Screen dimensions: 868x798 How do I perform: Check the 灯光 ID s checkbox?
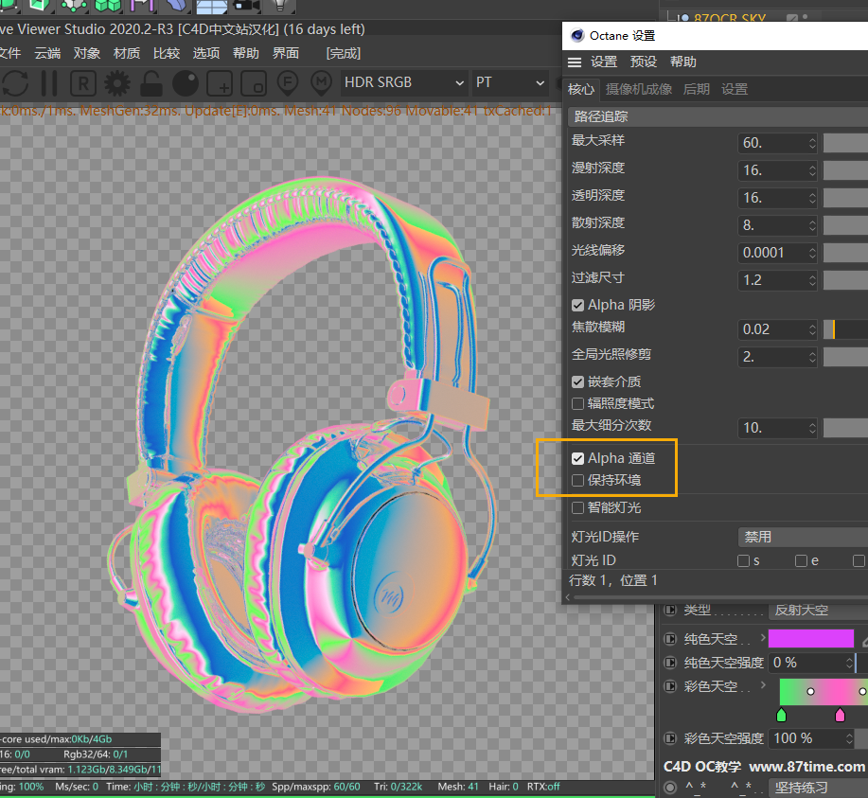pyautogui.click(x=743, y=561)
